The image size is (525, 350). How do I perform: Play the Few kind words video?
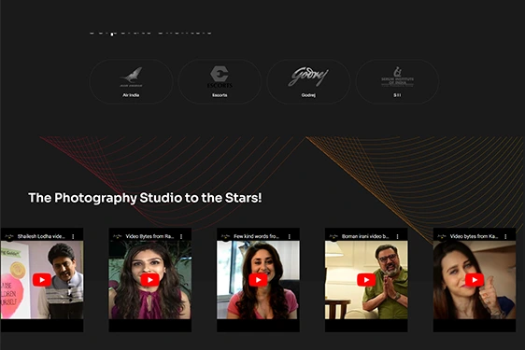coord(258,280)
